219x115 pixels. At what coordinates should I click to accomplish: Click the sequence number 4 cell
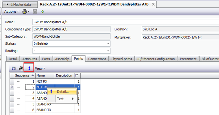coord(30,99)
